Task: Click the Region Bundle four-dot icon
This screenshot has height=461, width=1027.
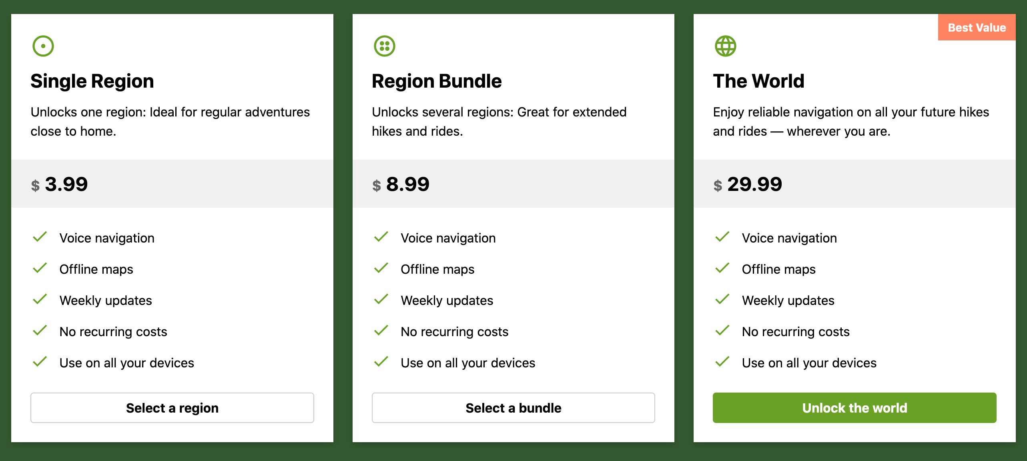Action: coord(384,46)
